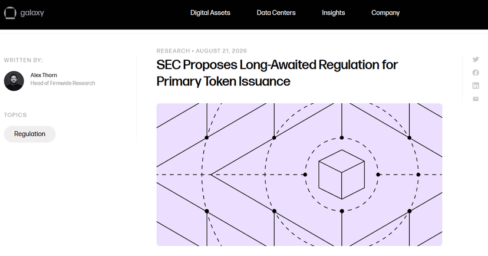Open the Data Centers menu
Image resolution: width=488 pixels, height=256 pixels.
[276, 13]
